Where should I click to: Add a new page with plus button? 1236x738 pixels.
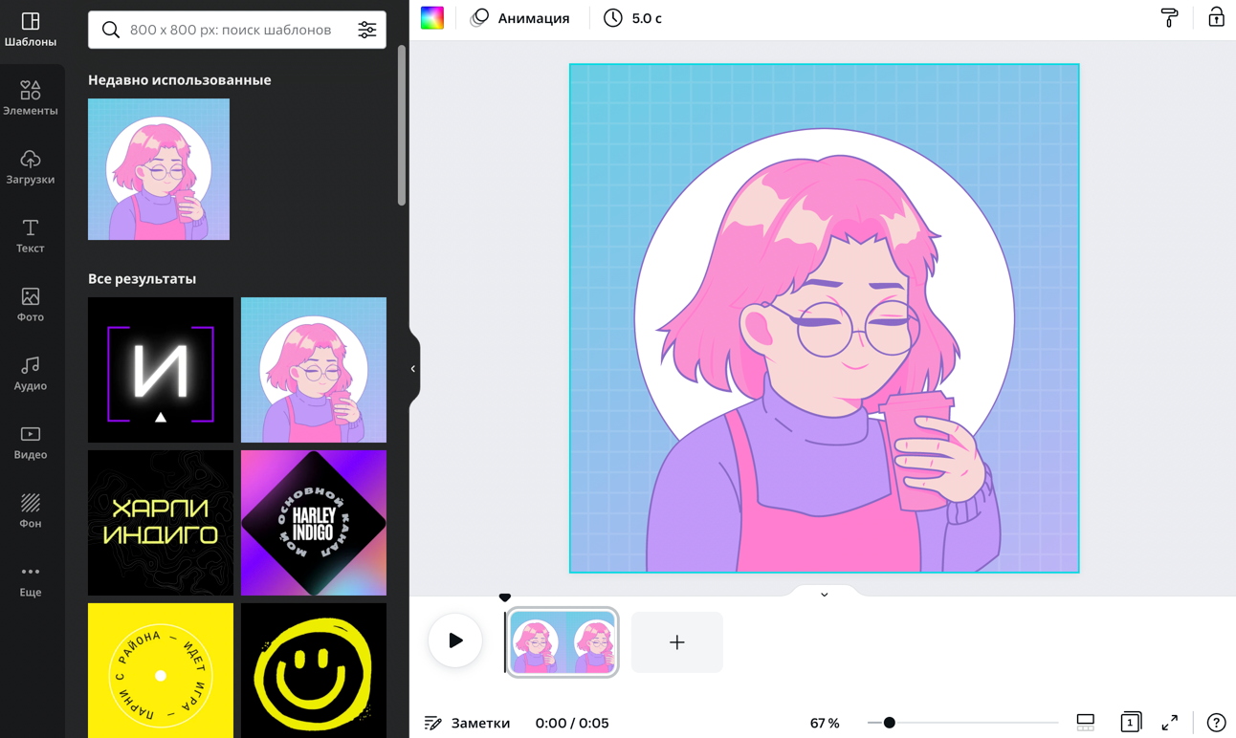point(676,642)
